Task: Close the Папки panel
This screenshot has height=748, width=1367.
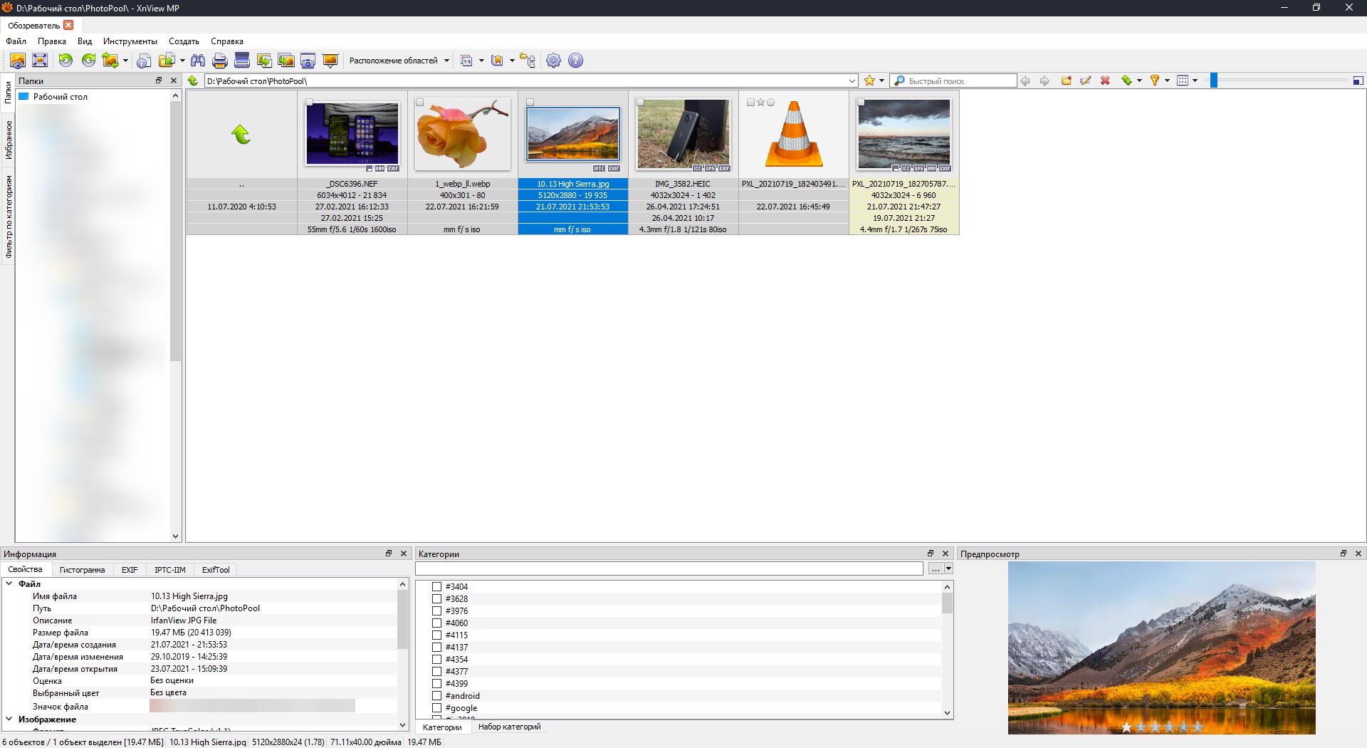Action: pos(174,80)
